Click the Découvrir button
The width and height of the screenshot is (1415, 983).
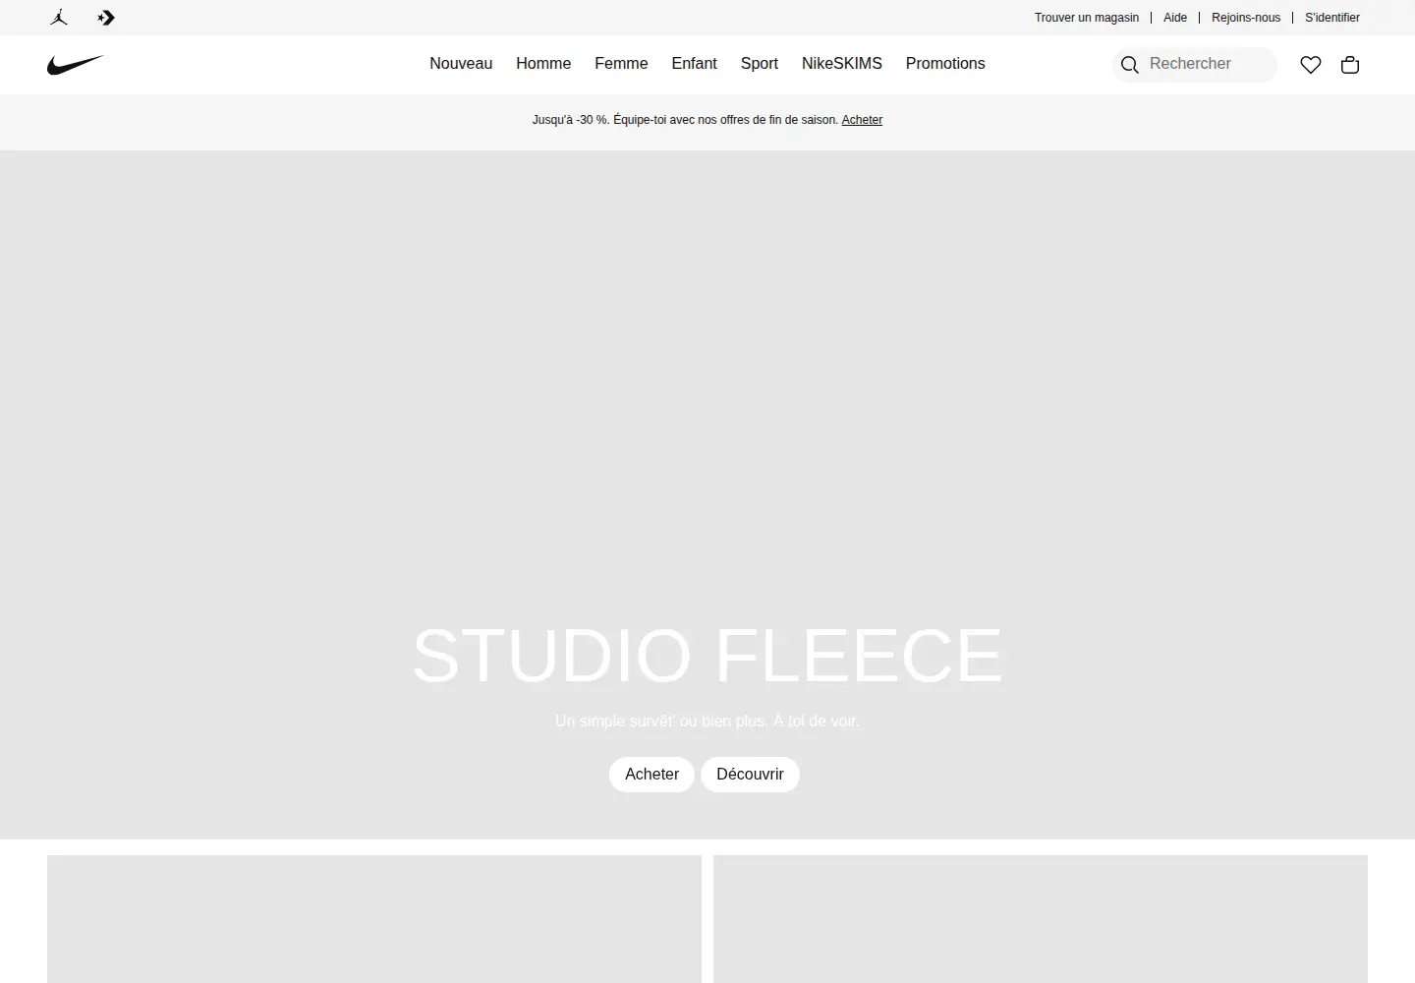tap(750, 775)
